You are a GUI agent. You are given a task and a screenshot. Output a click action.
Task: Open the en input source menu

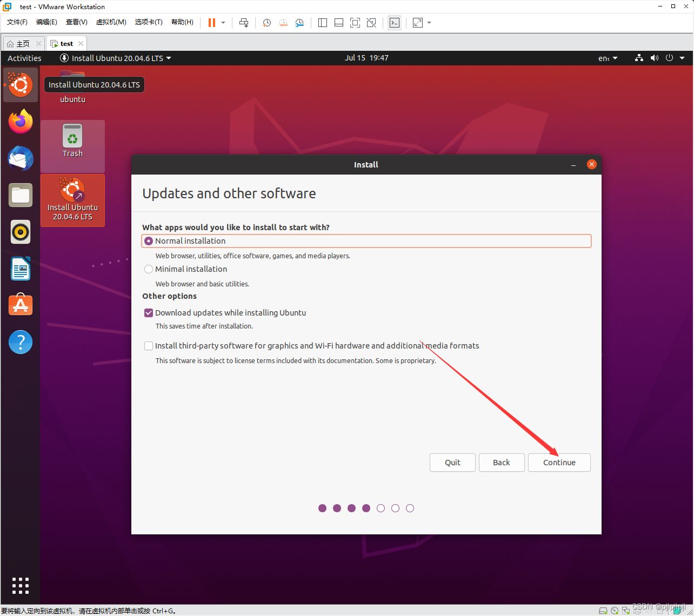coord(608,58)
